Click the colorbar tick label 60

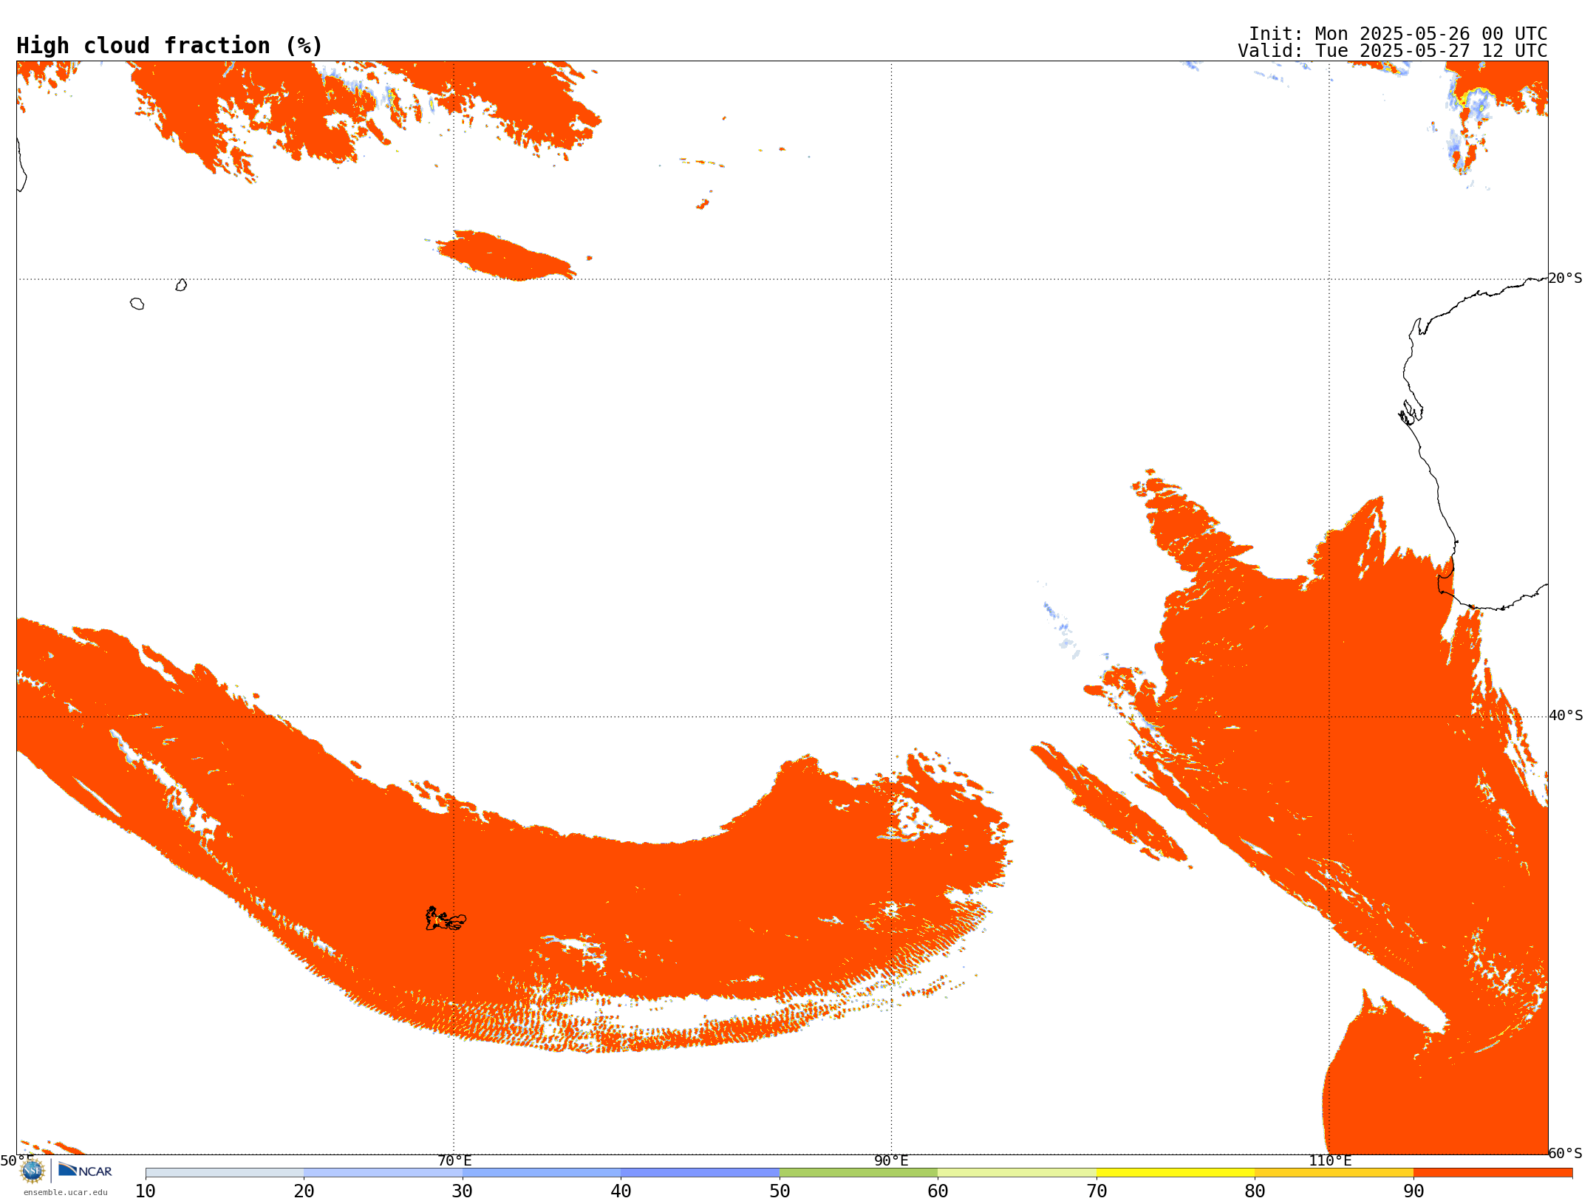coord(938,1191)
